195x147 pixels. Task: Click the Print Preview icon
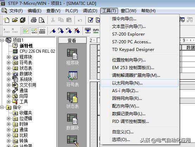(x=42, y=20)
